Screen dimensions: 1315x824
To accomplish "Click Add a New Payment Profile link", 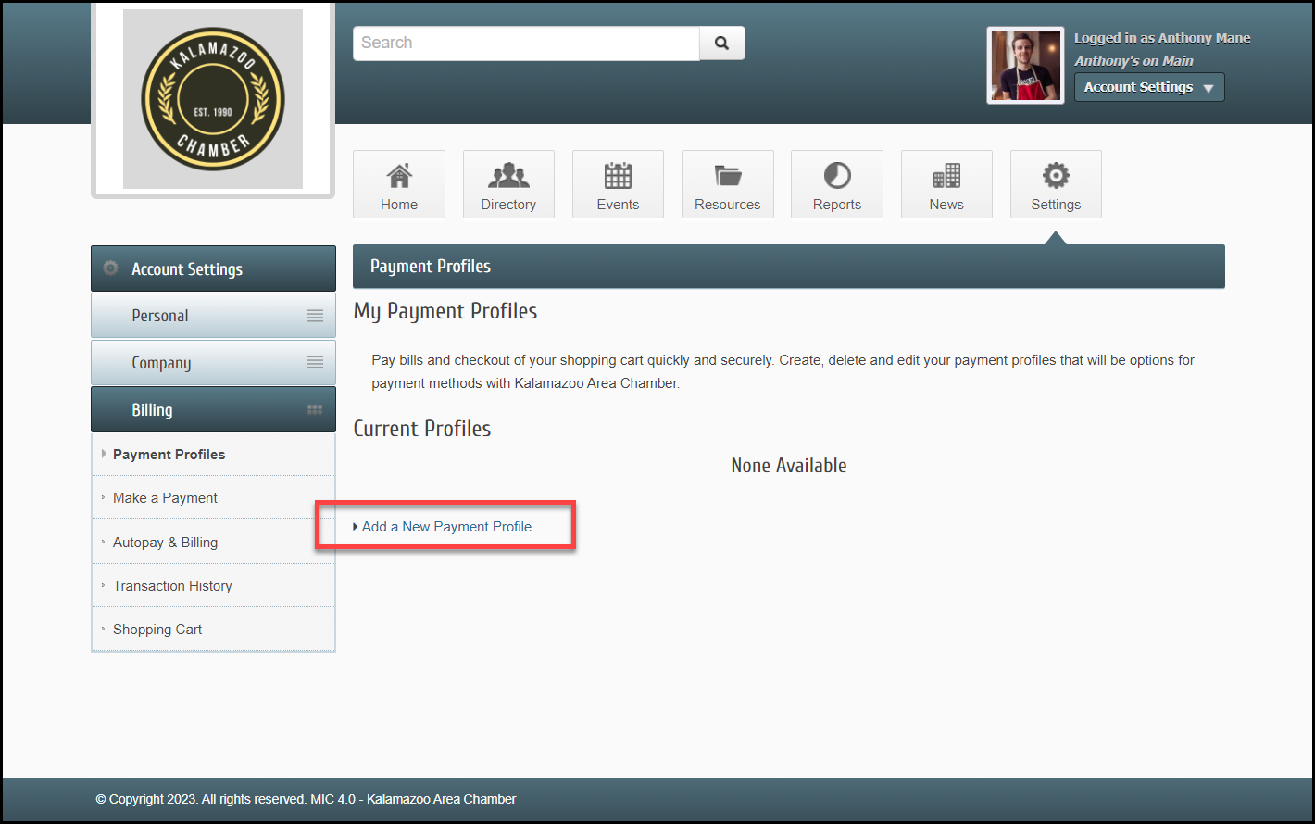I will pos(446,527).
